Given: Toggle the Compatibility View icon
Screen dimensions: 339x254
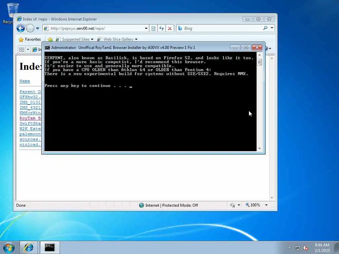Looking at the screenshot, I should coord(153,28).
